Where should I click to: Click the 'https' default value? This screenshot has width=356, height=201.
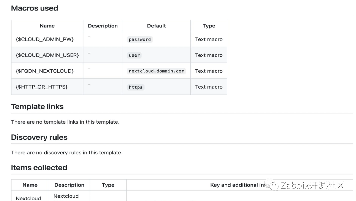point(135,87)
